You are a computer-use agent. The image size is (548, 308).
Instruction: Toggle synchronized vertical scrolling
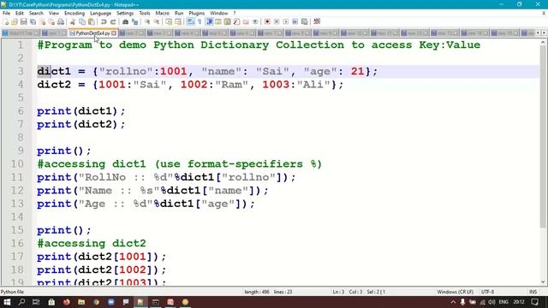[x=169, y=21]
